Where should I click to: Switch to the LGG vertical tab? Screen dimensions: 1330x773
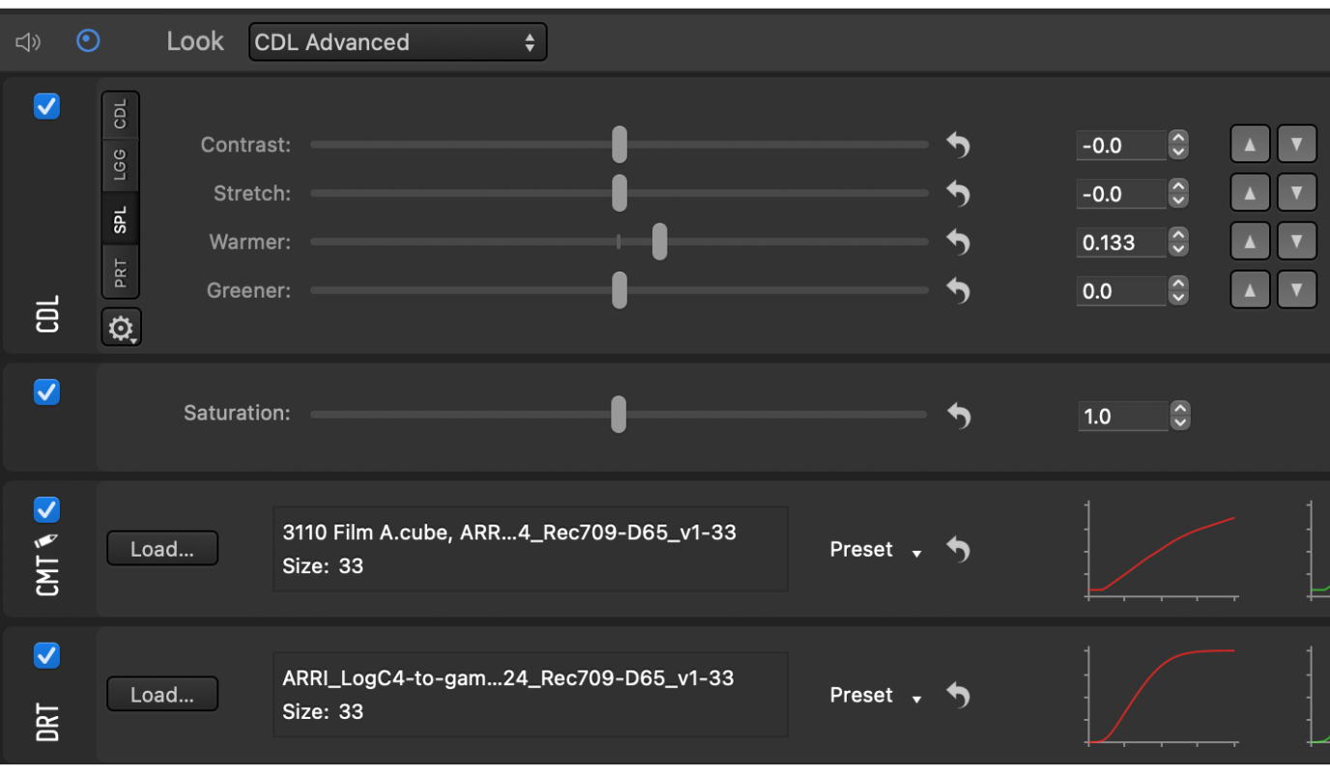(120, 165)
